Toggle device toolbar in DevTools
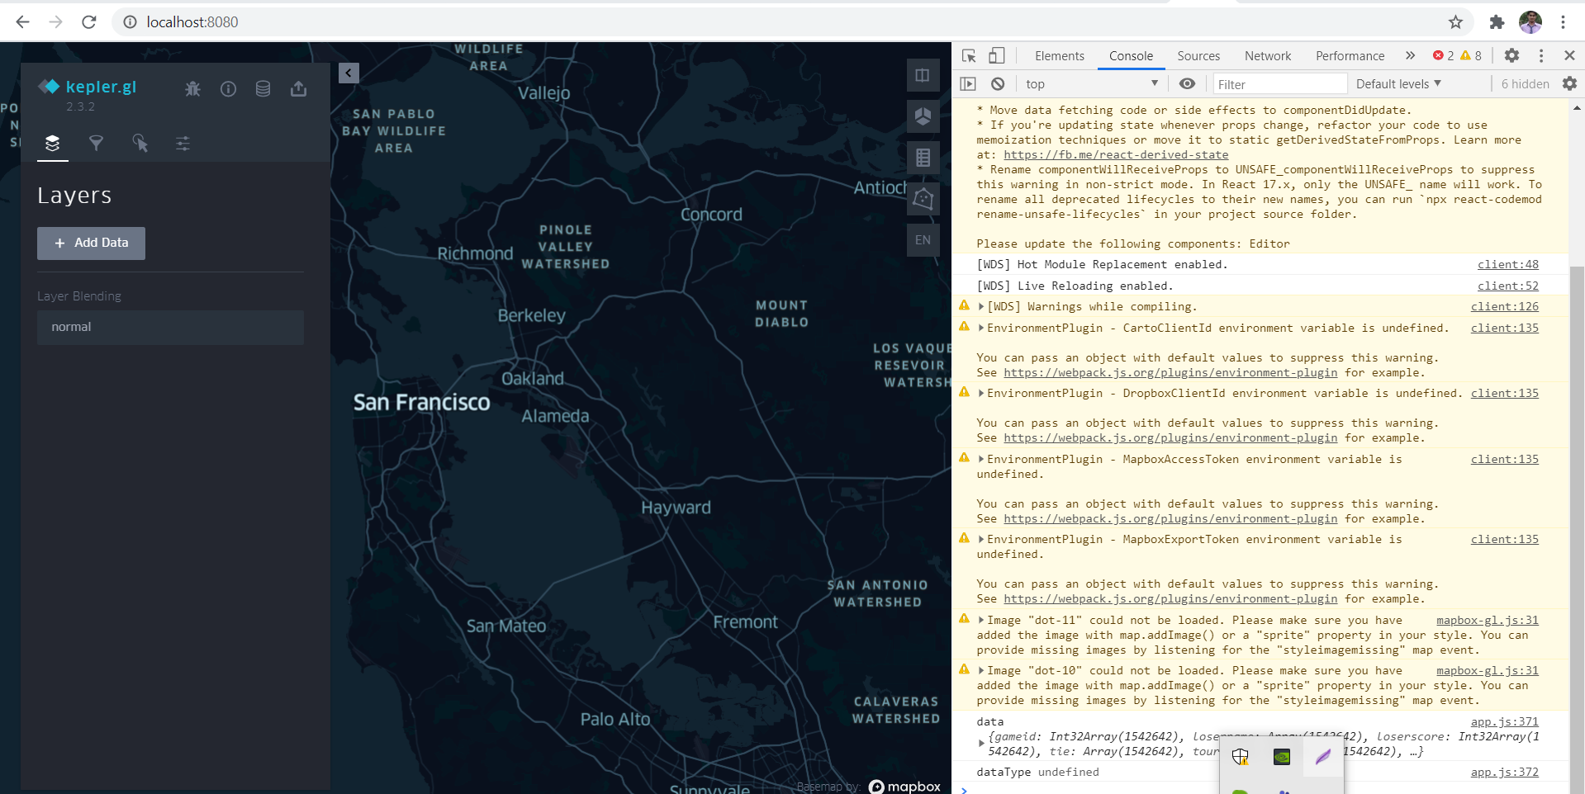 [x=997, y=55]
